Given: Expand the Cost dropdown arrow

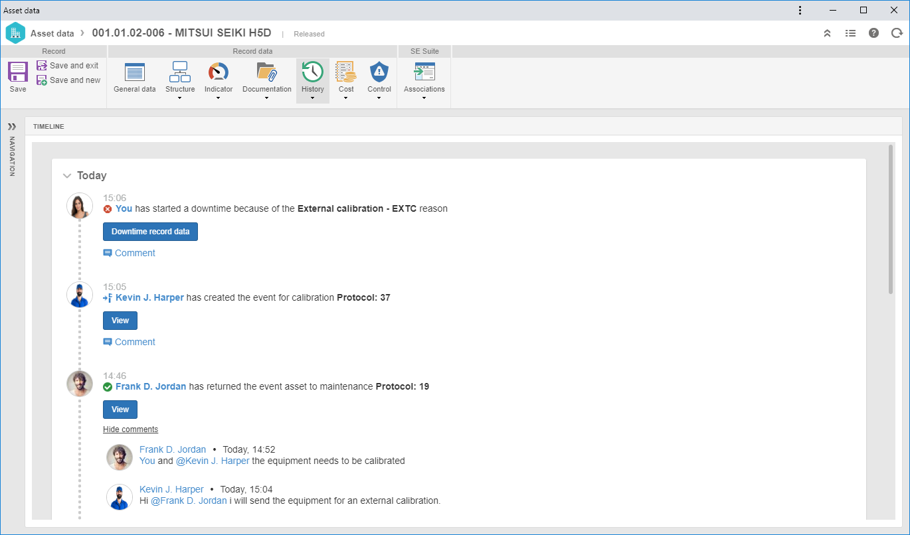Looking at the screenshot, I should point(346,98).
